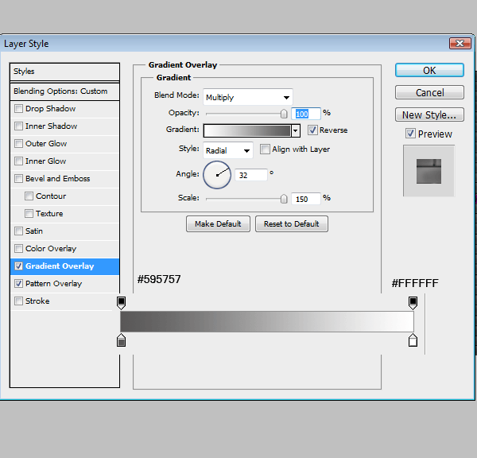Tick the Inner Glow checkbox
The width and height of the screenshot is (477, 458).
click(18, 161)
